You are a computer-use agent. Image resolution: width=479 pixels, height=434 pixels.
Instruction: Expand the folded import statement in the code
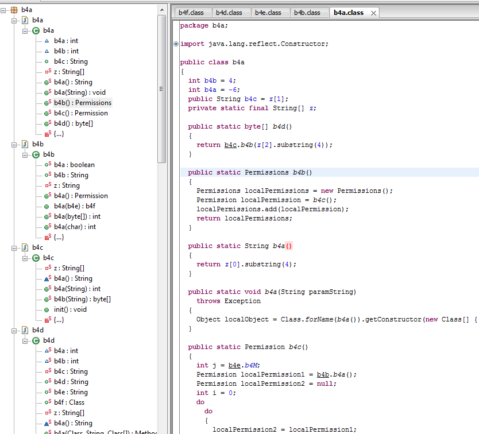pyautogui.click(x=176, y=44)
